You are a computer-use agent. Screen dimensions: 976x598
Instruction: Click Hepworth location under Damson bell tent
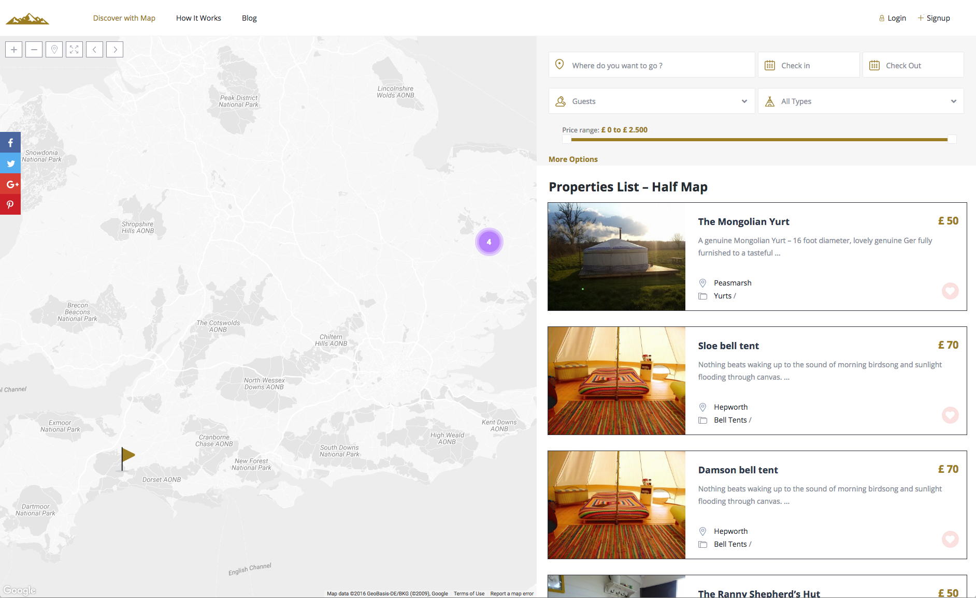730,531
